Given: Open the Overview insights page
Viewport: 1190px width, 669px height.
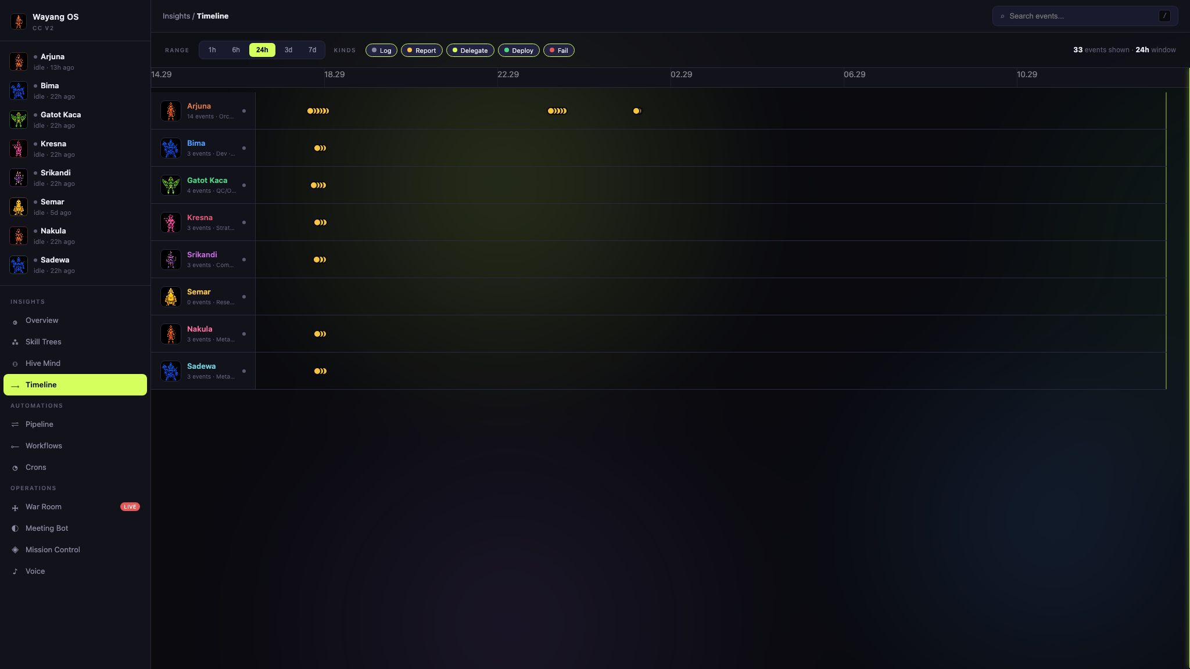Looking at the screenshot, I should pos(75,321).
